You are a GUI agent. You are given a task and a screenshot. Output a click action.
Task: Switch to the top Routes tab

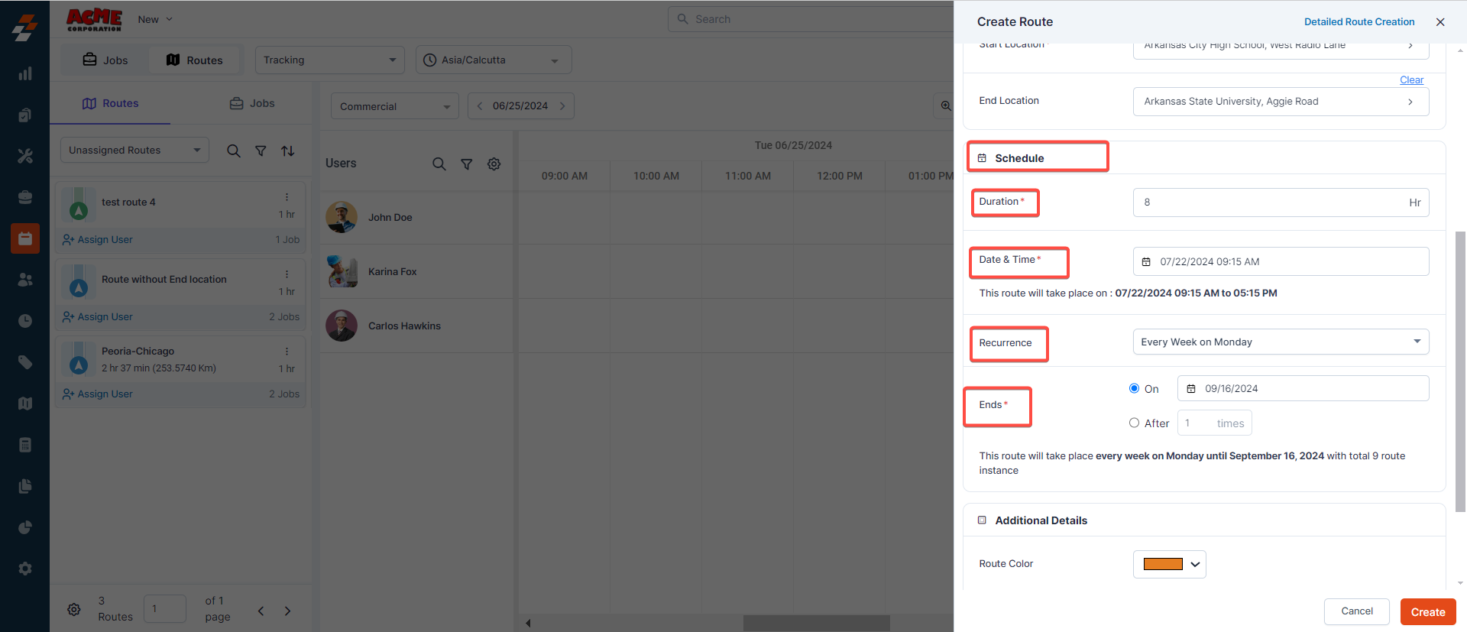(195, 60)
